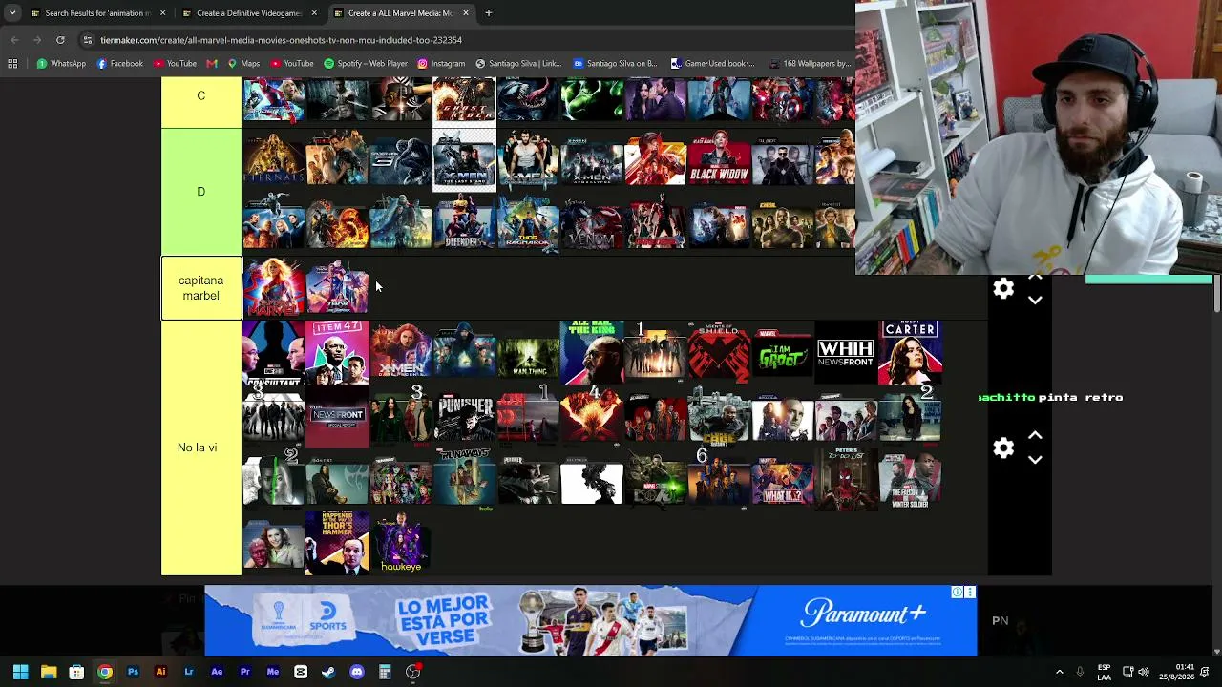Pick the WHIH Newsfront black logo thumbnail
The height and width of the screenshot is (687, 1222).
[x=846, y=353]
